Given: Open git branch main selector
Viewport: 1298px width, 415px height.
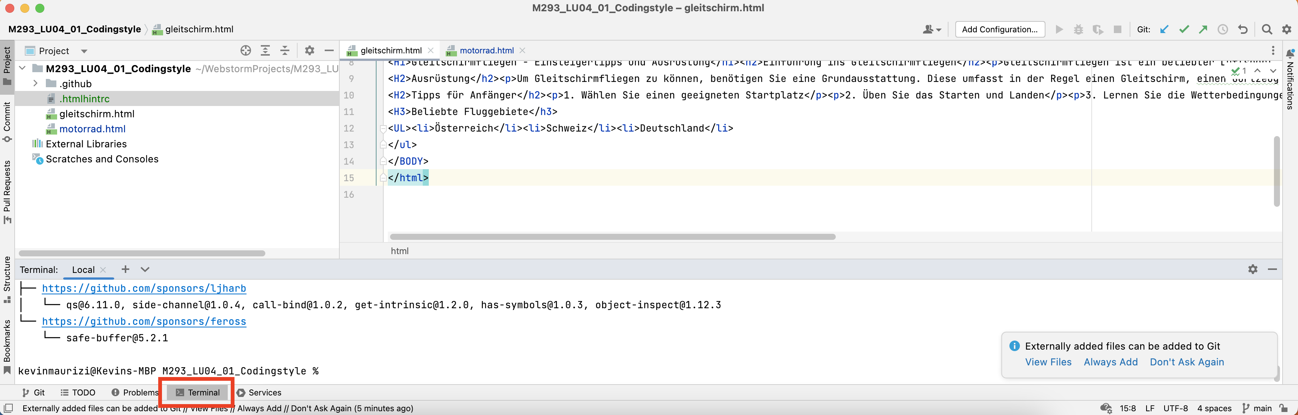Looking at the screenshot, I should 1257,408.
